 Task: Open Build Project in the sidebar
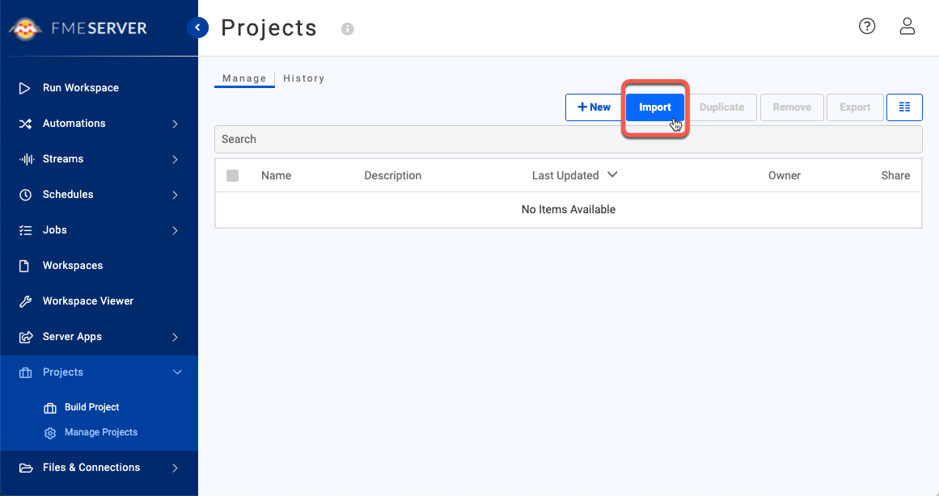pyautogui.click(x=91, y=407)
